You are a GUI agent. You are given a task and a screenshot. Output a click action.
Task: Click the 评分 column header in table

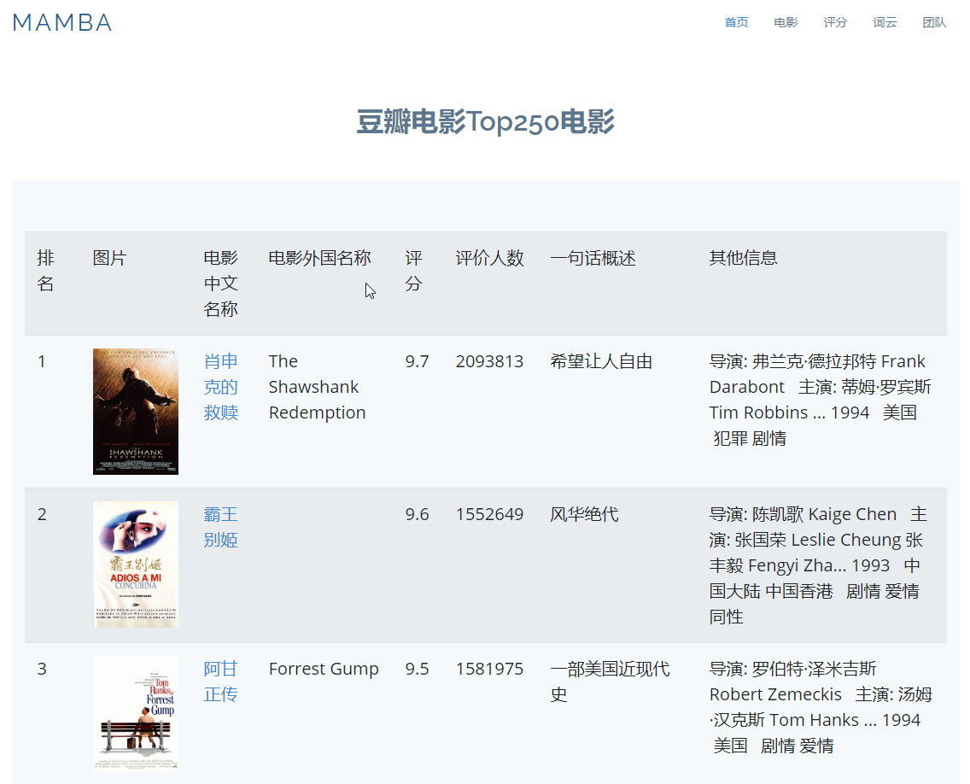pyautogui.click(x=414, y=271)
